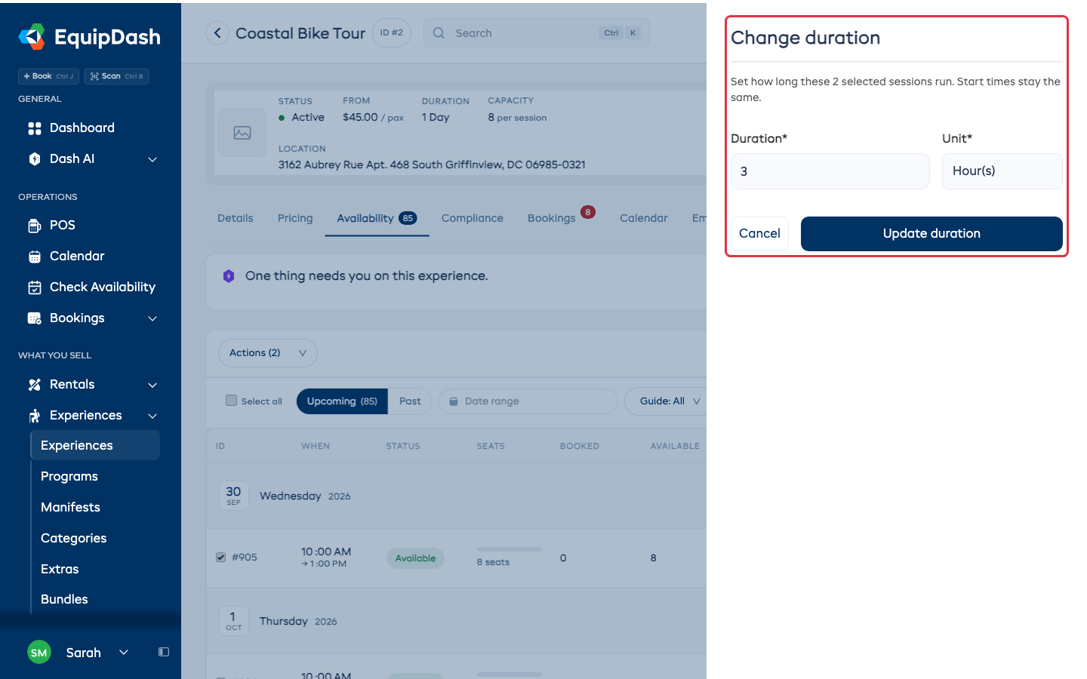Click the Date range calendar icon
The image size is (1087, 679).
(x=454, y=401)
